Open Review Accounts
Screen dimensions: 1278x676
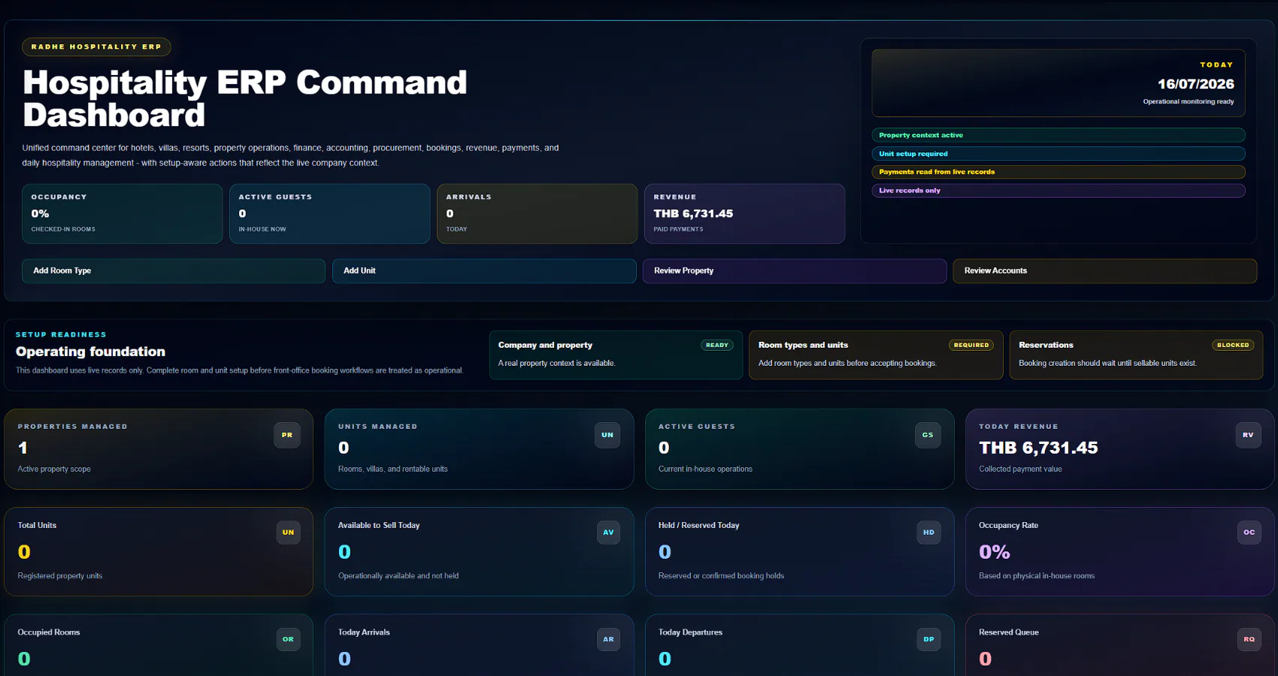(x=1105, y=271)
